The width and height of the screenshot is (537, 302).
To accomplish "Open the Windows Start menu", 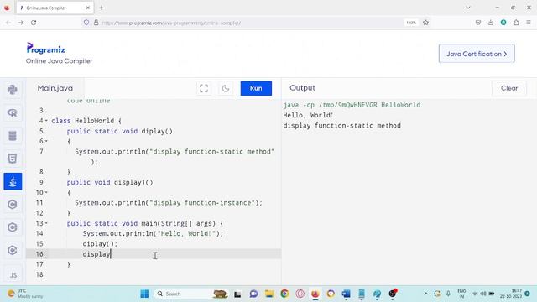I will [144, 294].
